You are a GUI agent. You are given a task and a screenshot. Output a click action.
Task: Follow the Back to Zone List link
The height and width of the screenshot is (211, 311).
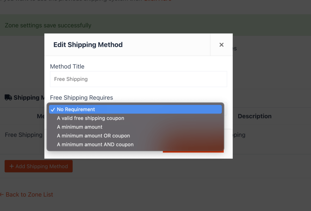[x=29, y=195]
